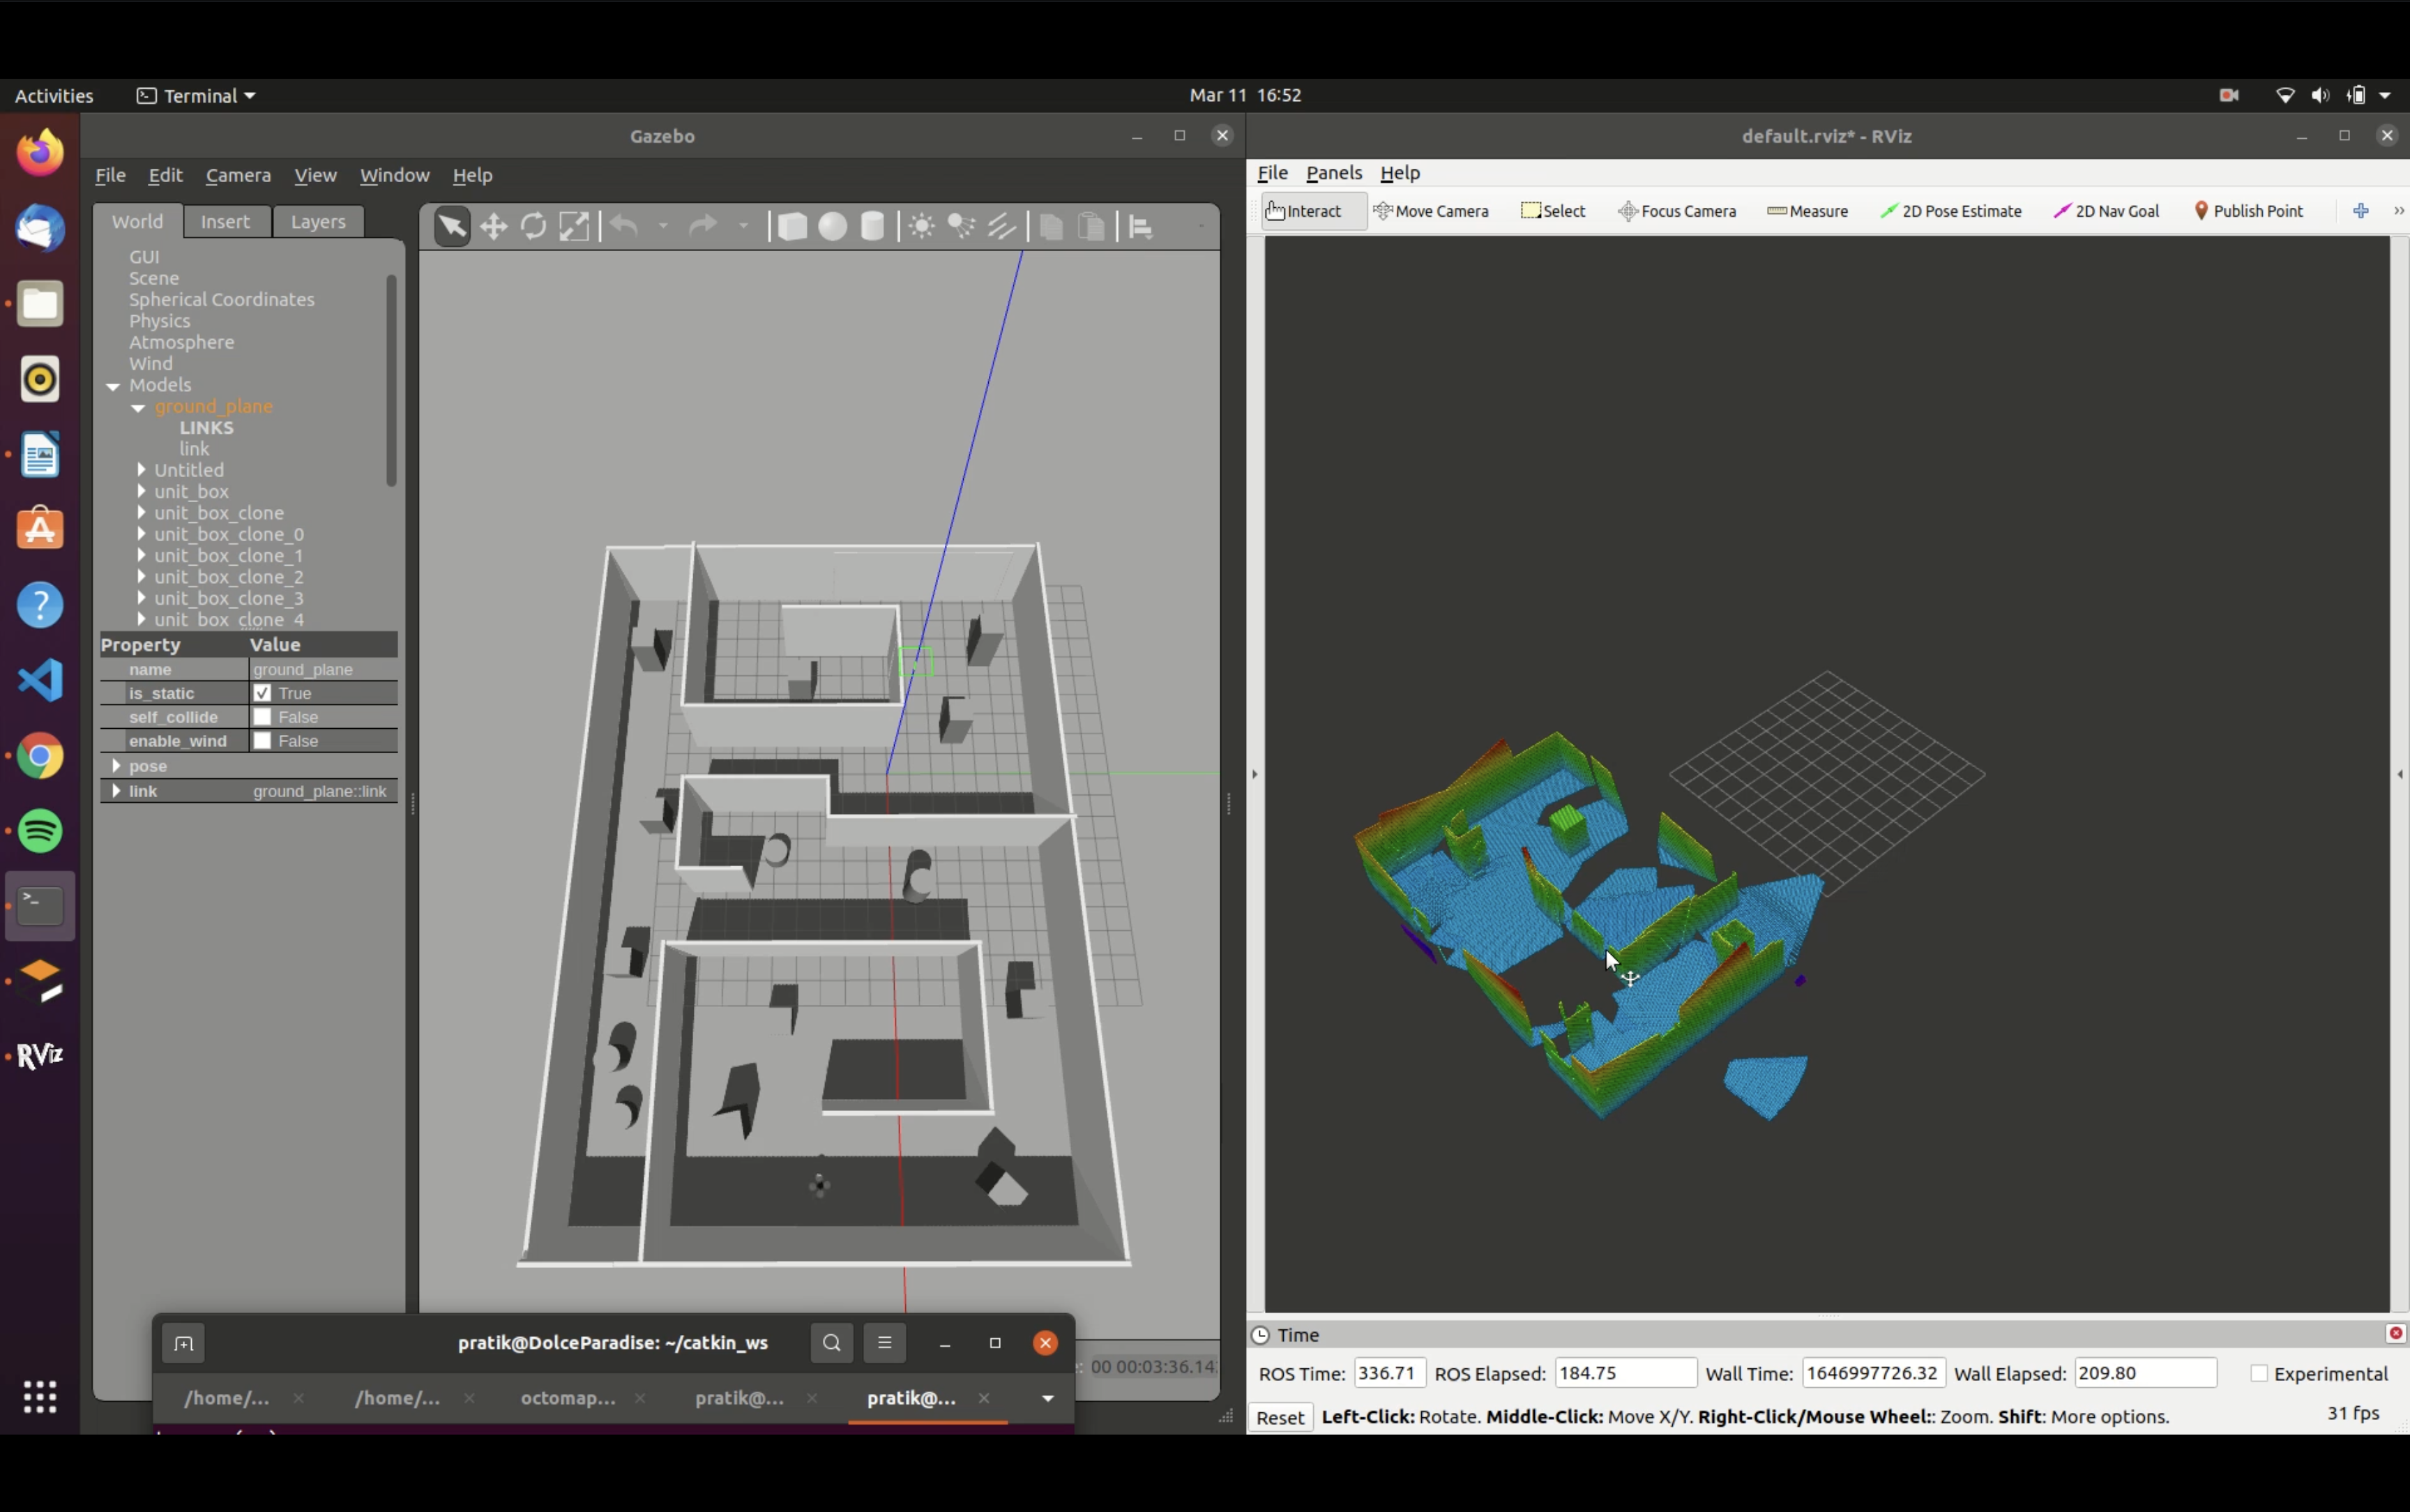This screenshot has height=1512, width=2410.
Task: Click the World tree vertical scrollbar
Action: tap(391, 380)
